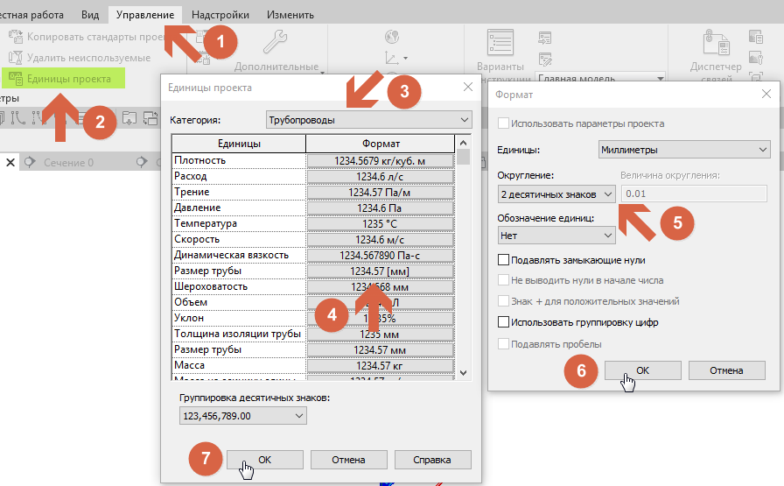Screen dimensions: 784x486
Task: Click the Величина округления input field
Action: coord(694,194)
